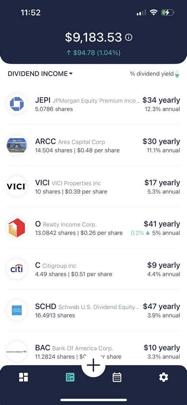This screenshot has width=187, height=405.
Task: Click the Charles Schwab logo thumbnail
Action: point(17,310)
